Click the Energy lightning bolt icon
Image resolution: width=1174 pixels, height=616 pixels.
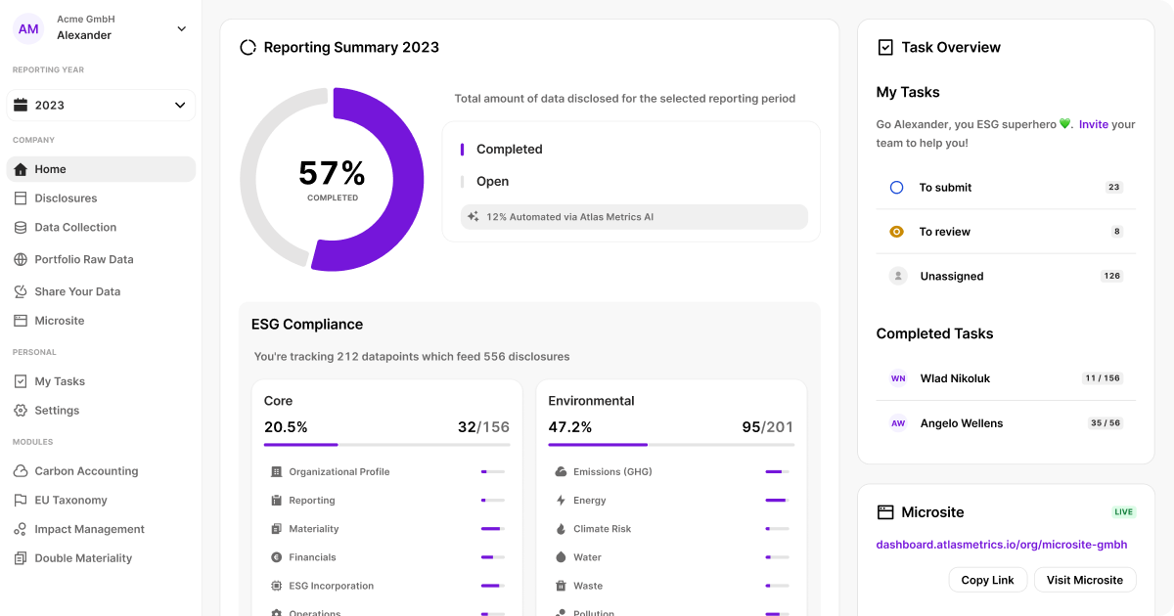coord(561,501)
